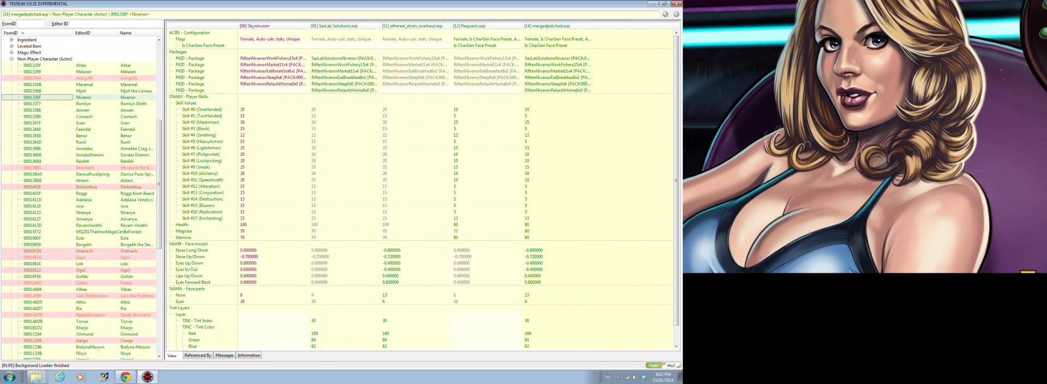Sort by the Name column header
1047x384 pixels.
[x=137, y=33]
